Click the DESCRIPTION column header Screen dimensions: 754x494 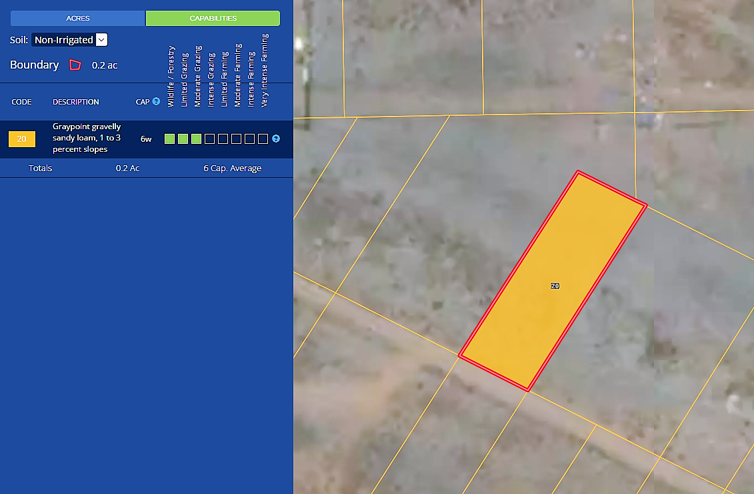(x=75, y=102)
